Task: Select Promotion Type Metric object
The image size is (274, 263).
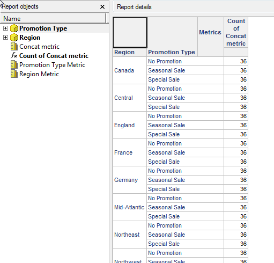Action: [52, 65]
